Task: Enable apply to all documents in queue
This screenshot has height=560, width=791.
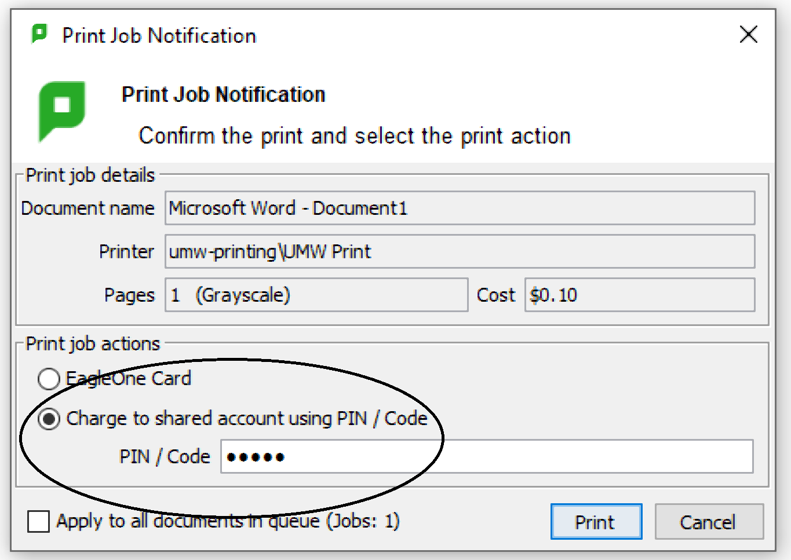Action: pyautogui.click(x=38, y=522)
